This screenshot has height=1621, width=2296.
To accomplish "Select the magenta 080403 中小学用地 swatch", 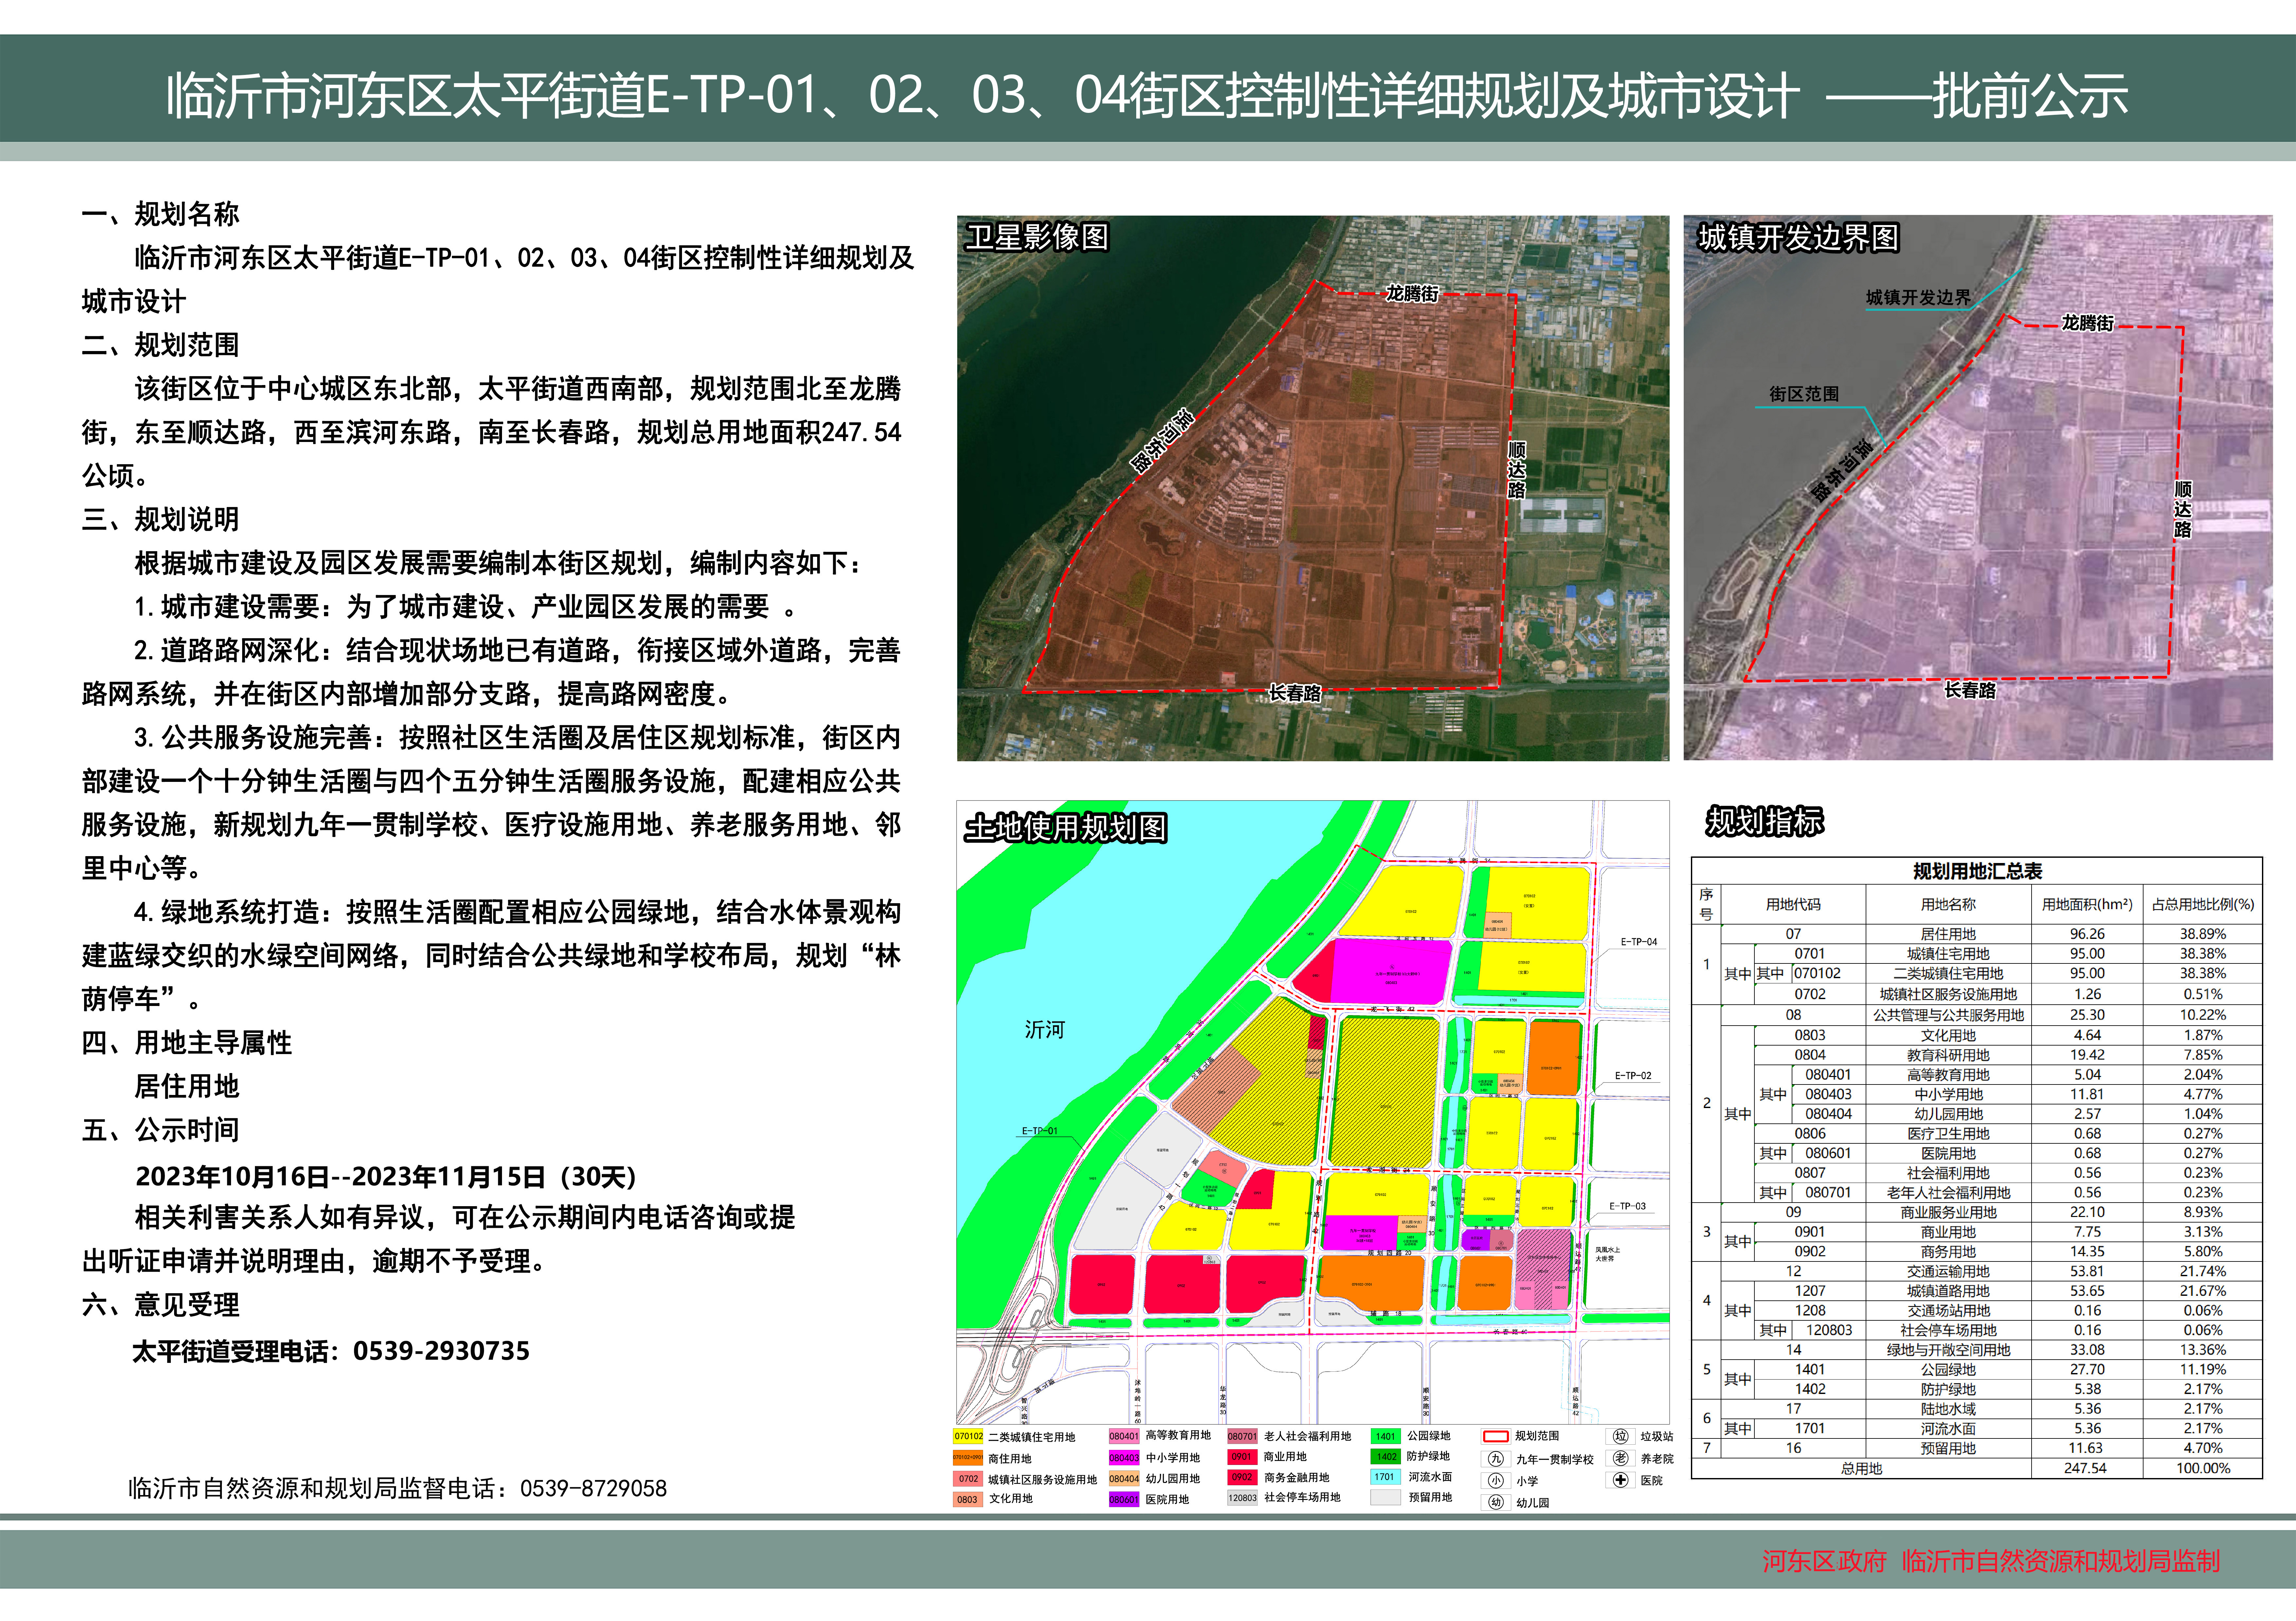I will pyautogui.click(x=1124, y=1458).
